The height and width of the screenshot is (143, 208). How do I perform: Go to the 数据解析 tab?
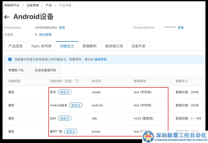(x=90, y=46)
